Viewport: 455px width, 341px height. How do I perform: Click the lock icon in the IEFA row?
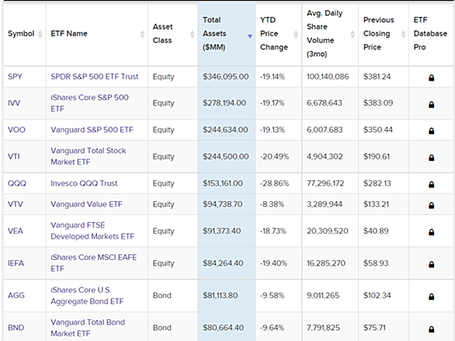[431, 264]
